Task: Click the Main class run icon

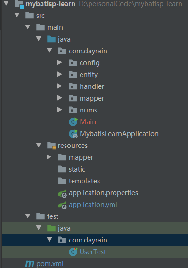Action: [x=74, y=122]
